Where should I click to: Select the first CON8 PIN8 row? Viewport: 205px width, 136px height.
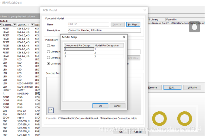[x=20, y=97]
